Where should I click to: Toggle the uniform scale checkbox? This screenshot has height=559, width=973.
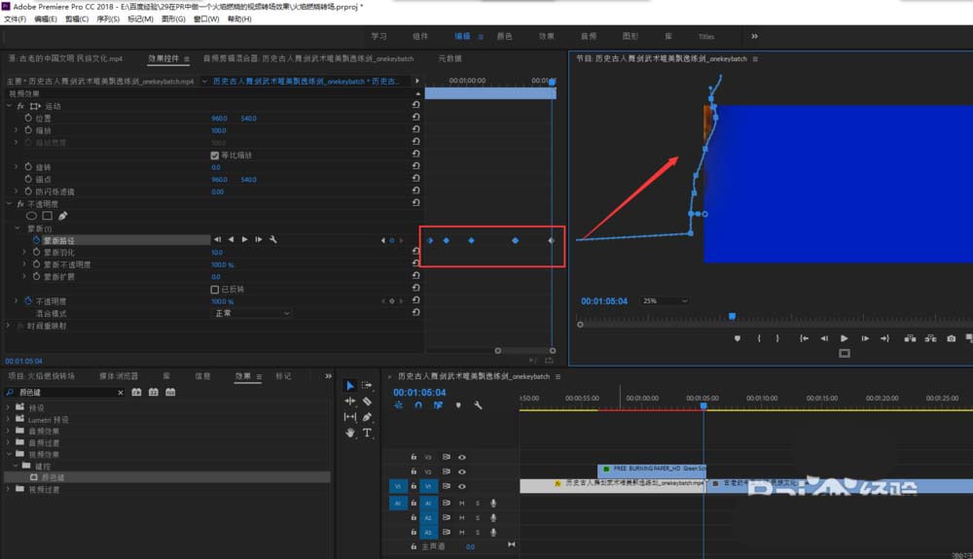215,155
